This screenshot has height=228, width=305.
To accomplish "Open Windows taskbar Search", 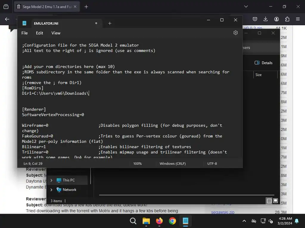I will click(133, 221).
